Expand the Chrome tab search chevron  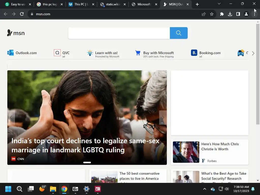pyautogui.click(x=219, y=4)
